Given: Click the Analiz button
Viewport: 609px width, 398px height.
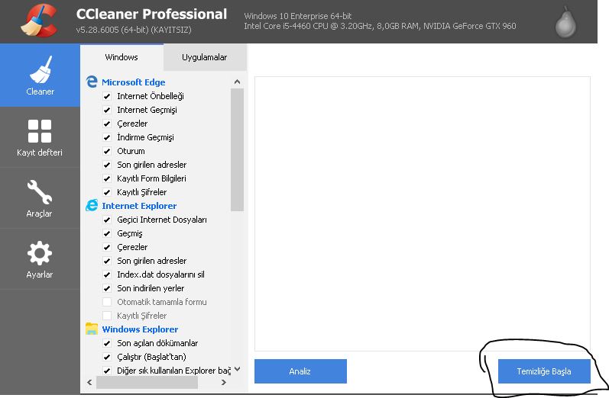Looking at the screenshot, I should tap(300, 371).
